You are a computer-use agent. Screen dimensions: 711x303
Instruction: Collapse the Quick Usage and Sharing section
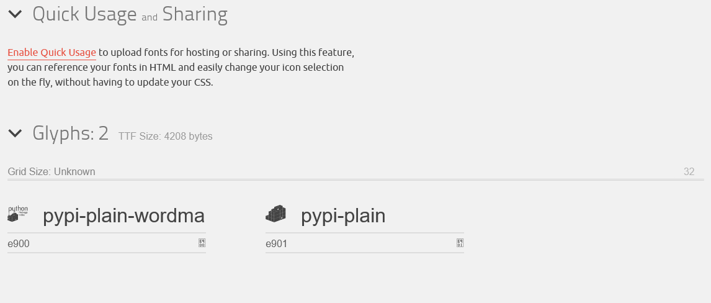[x=15, y=14]
